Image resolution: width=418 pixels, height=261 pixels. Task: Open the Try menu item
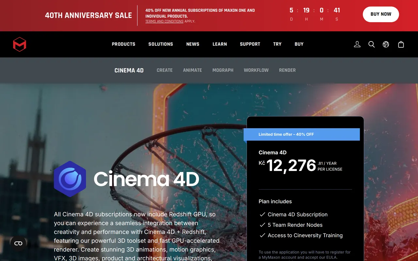(277, 44)
